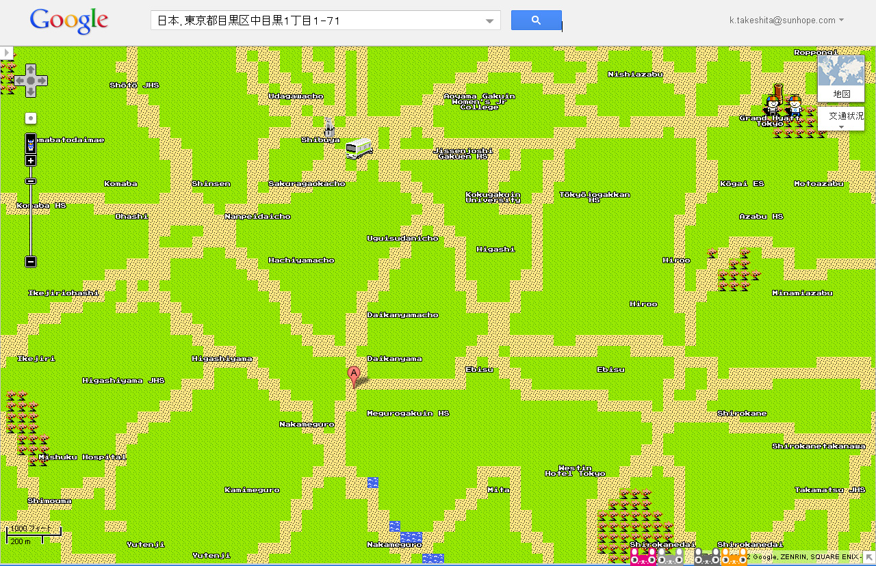
Task: Click the Kamimeguro label
Action: (252, 490)
